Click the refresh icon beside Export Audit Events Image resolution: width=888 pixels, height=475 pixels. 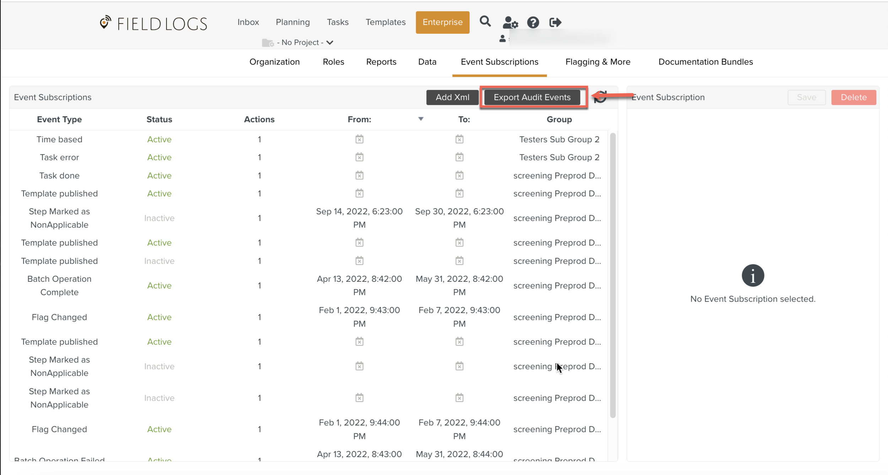601,97
